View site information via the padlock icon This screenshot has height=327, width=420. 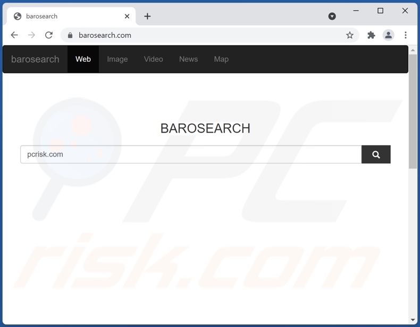pyautogui.click(x=70, y=35)
